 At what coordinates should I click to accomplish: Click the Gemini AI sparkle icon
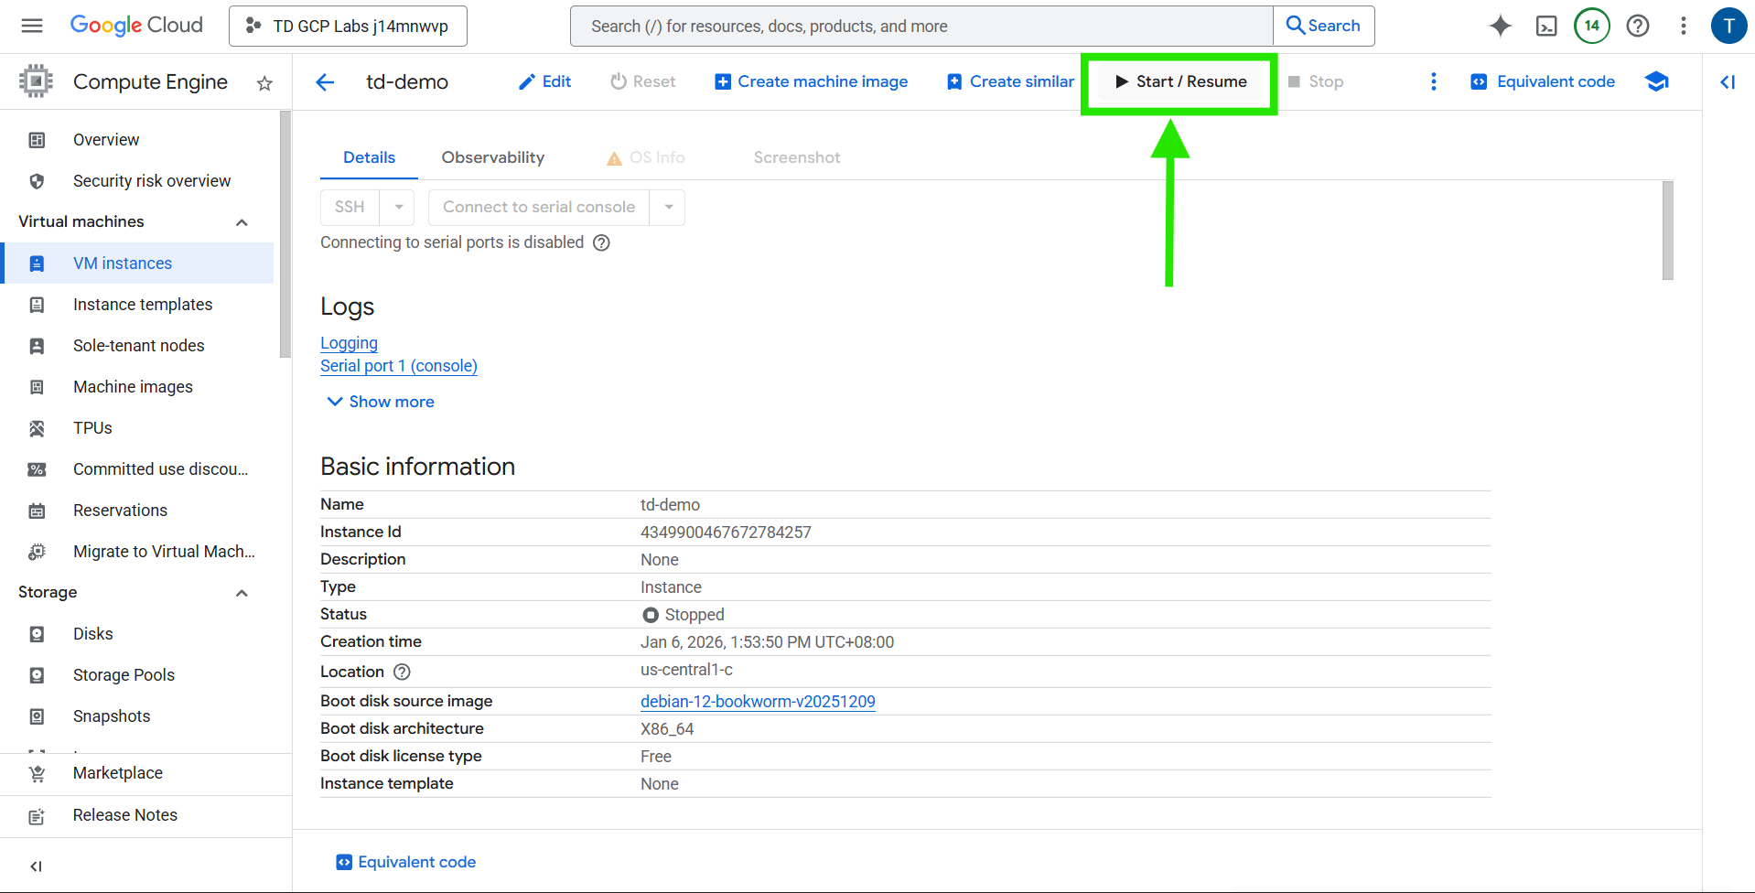pos(1500,26)
